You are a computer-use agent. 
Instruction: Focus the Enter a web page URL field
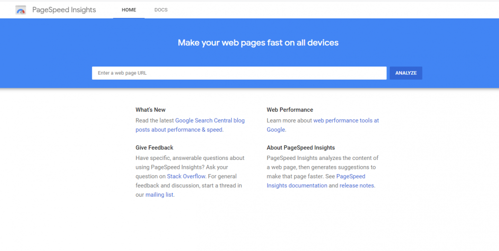pyautogui.click(x=239, y=73)
